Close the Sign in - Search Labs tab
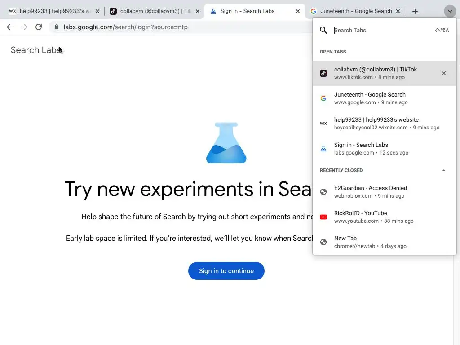 tap(298, 11)
